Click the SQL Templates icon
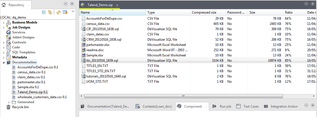Image resolution: width=317 pixels, height=117 pixels. click(x=9, y=52)
